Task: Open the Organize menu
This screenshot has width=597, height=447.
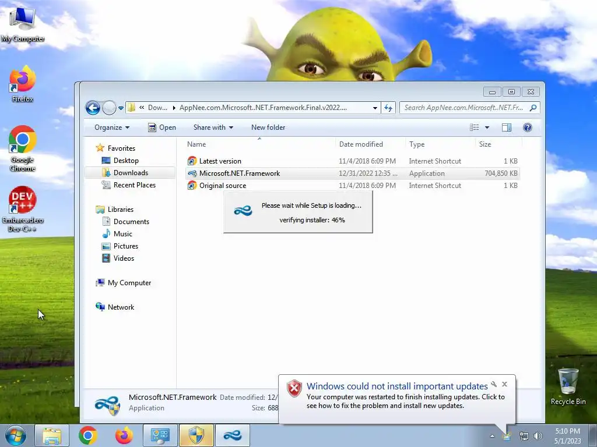Action: (112, 127)
